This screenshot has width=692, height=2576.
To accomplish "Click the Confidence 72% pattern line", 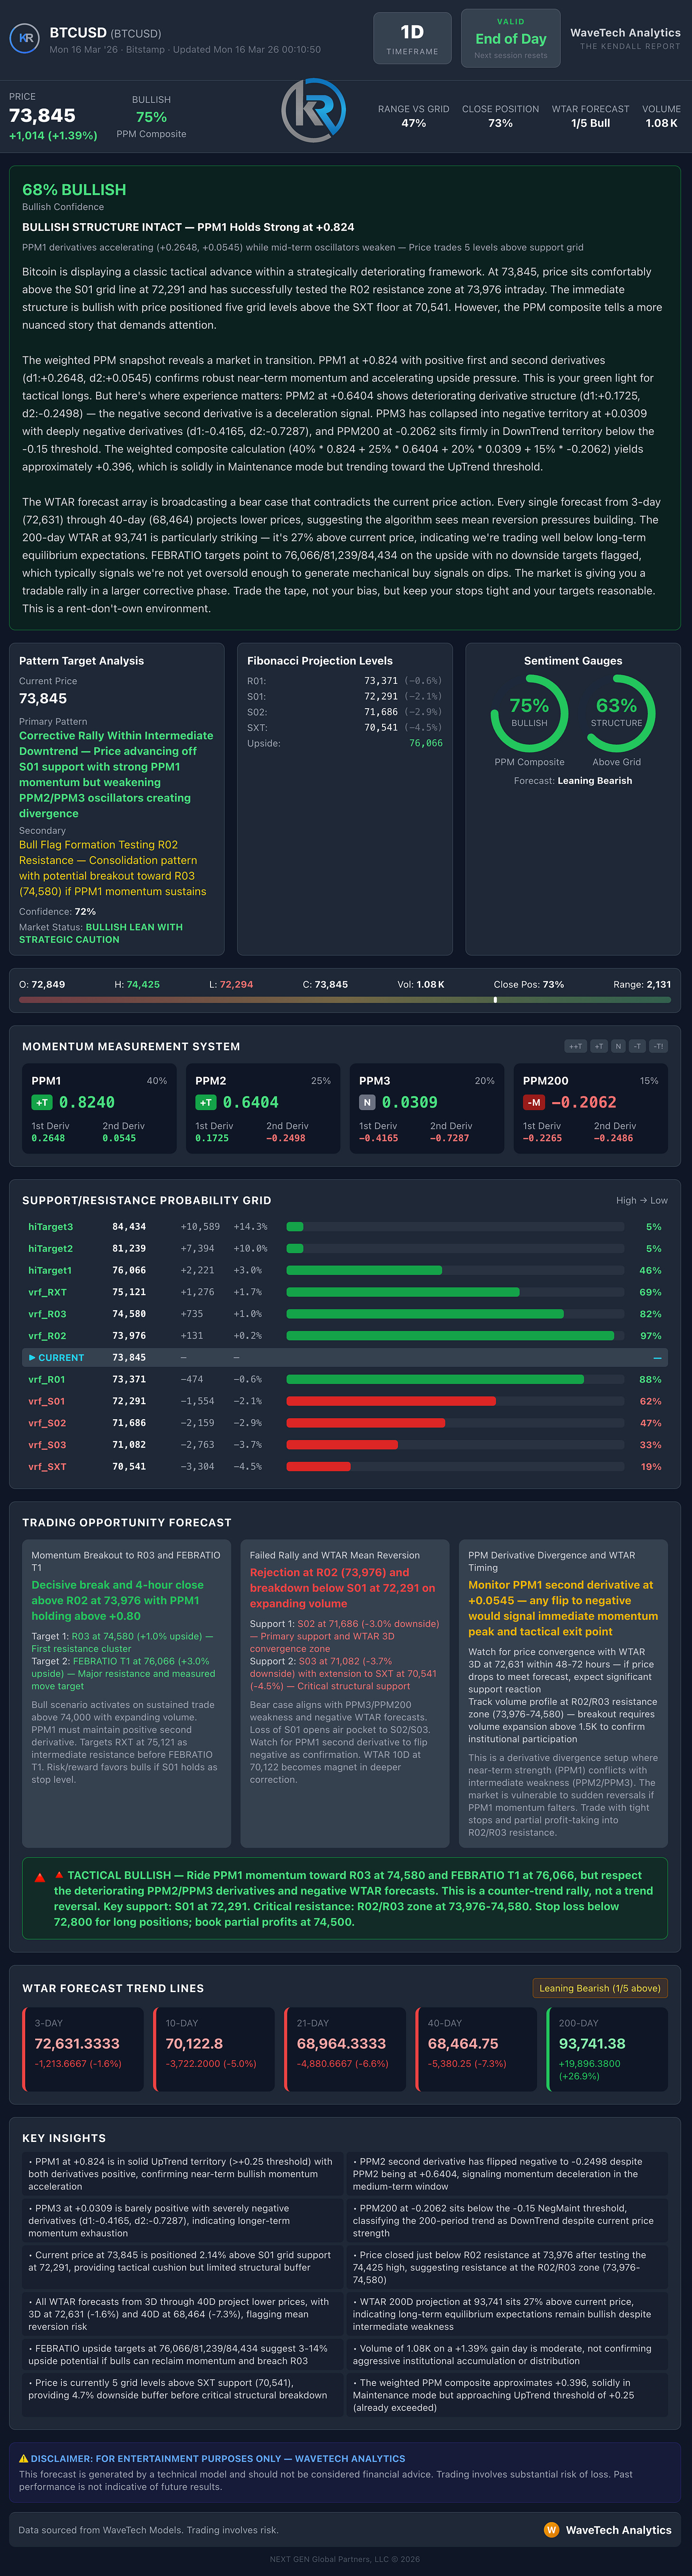I will pyautogui.click(x=58, y=911).
